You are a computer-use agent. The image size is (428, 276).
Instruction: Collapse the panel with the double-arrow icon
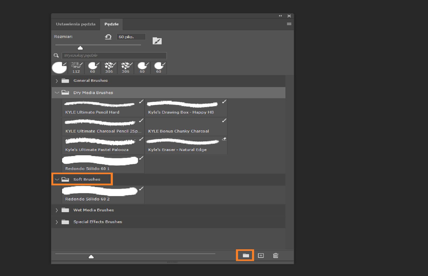pyautogui.click(x=280, y=16)
